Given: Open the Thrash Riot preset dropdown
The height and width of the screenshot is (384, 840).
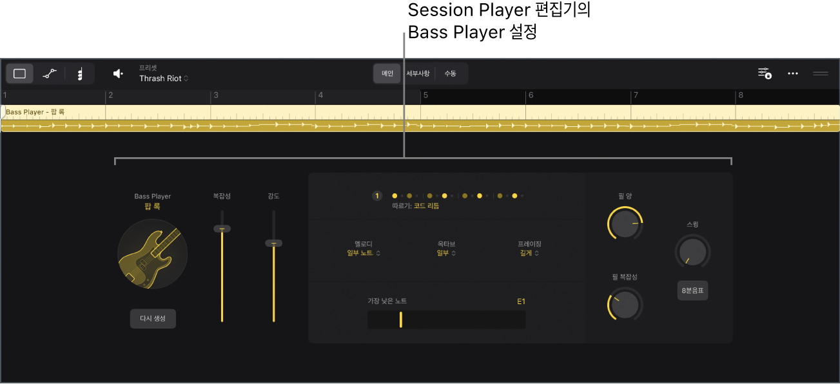Looking at the screenshot, I should [x=164, y=79].
